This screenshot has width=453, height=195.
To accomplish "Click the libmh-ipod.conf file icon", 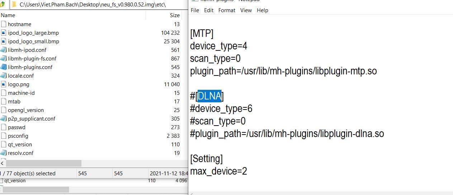I will point(4,50).
